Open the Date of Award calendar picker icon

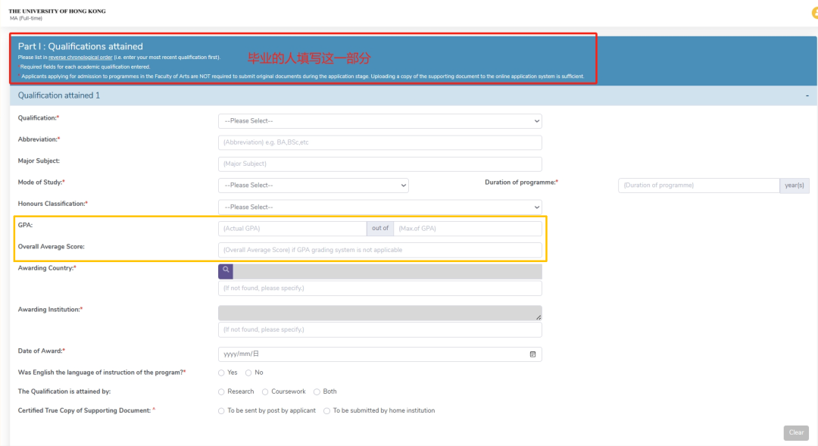(x=532, y=354)
